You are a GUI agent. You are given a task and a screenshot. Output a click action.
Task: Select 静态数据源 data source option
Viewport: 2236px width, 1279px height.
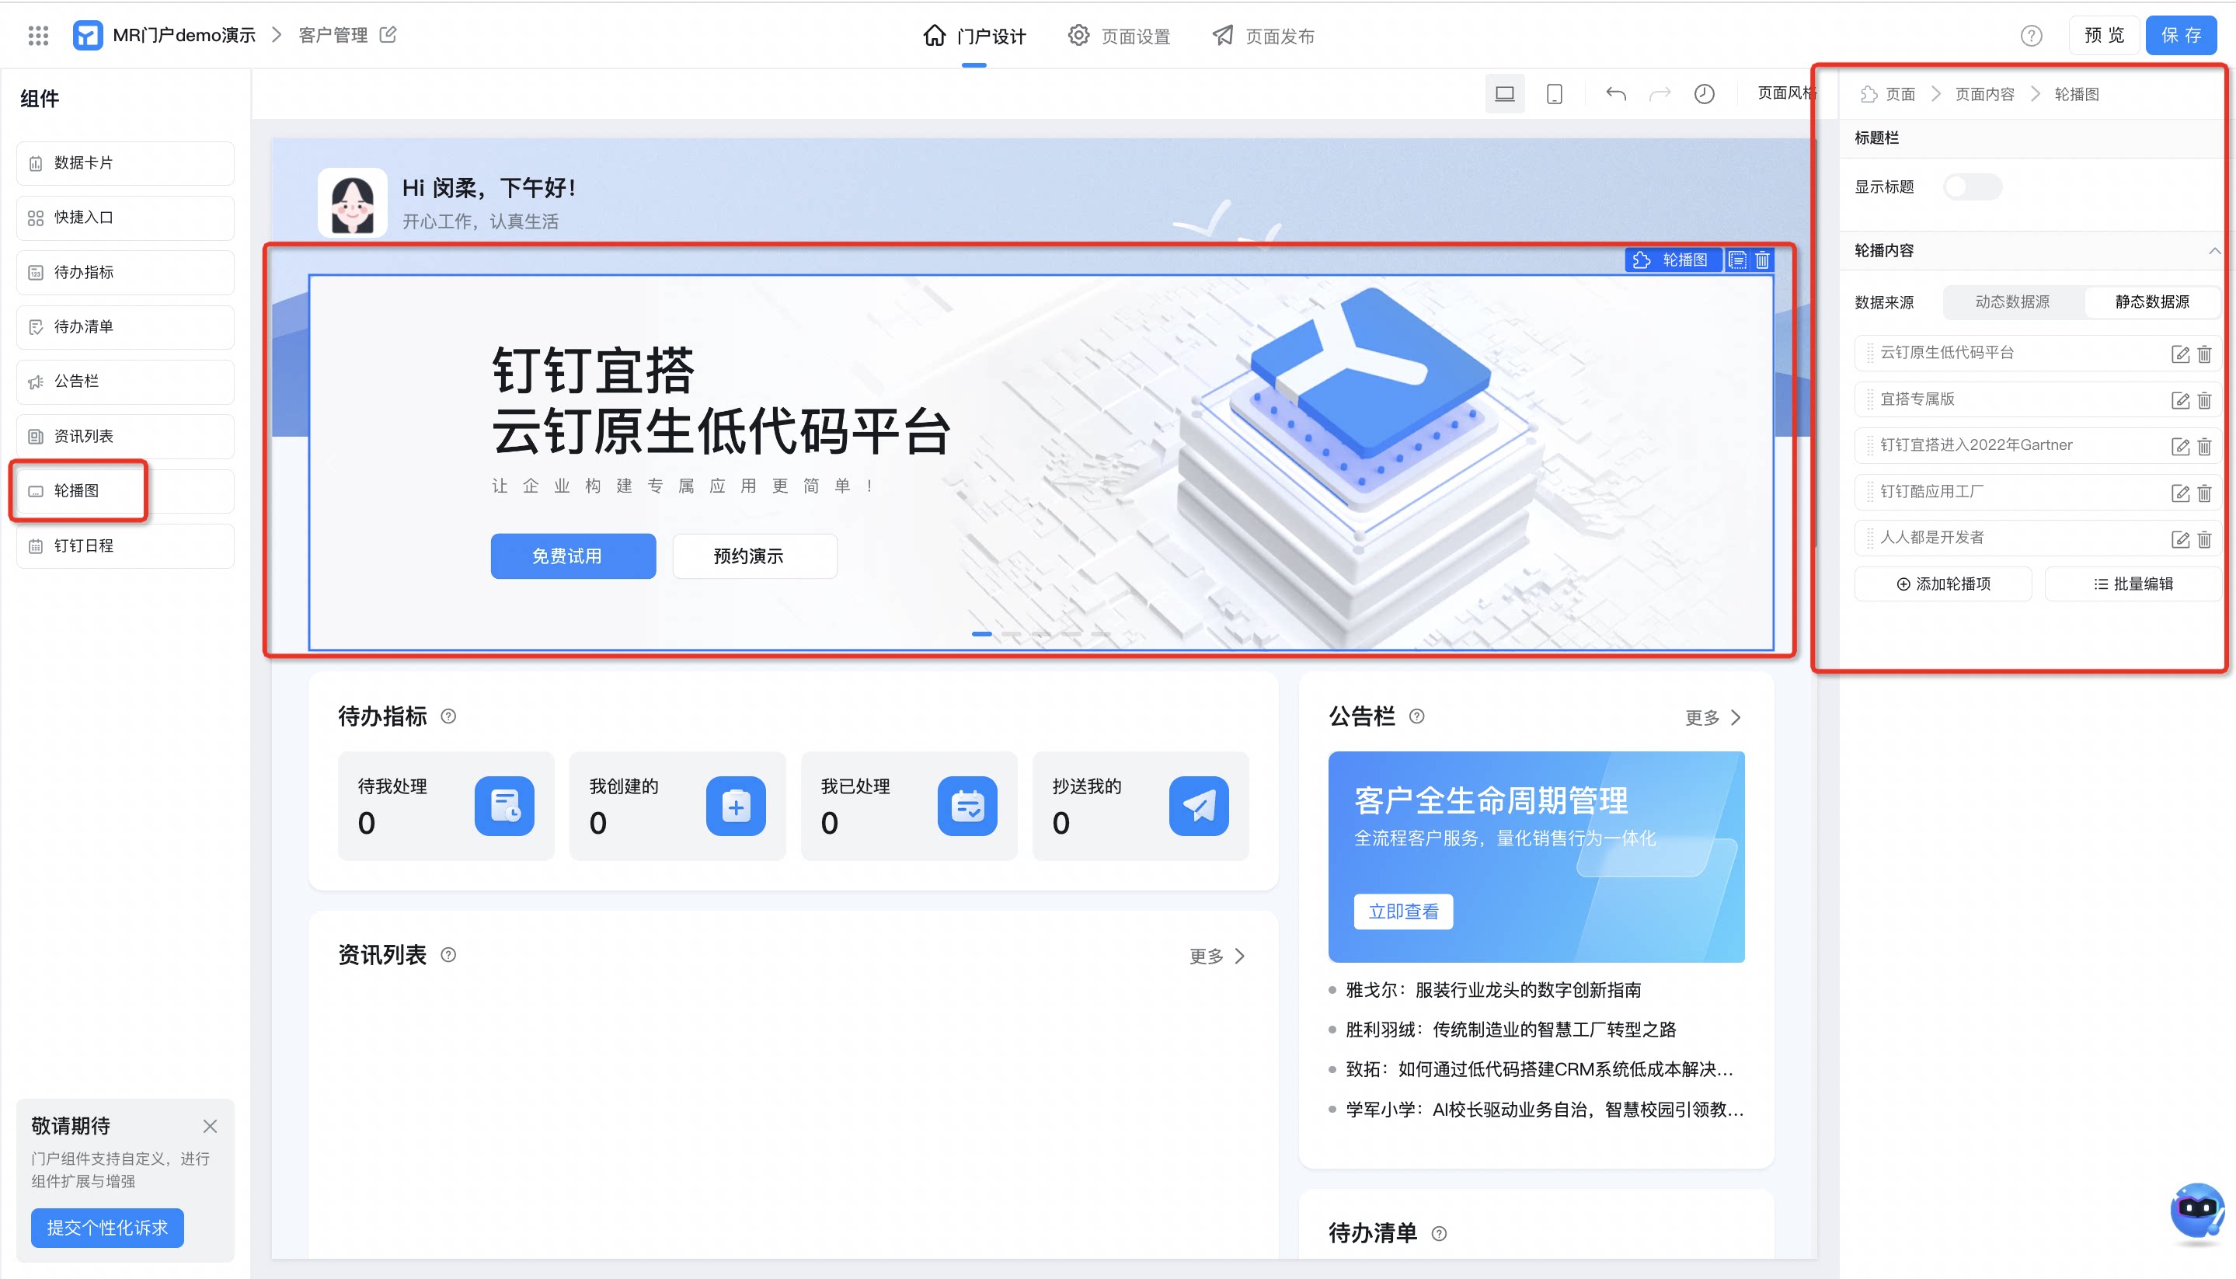tap(2151, 302)
